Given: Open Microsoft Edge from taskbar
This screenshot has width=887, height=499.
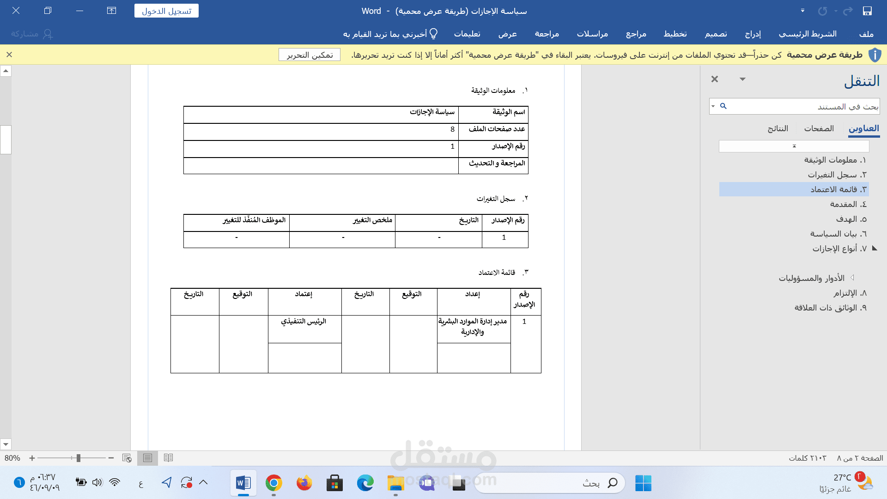Looking at the screenshot, I should click(365, 483).
